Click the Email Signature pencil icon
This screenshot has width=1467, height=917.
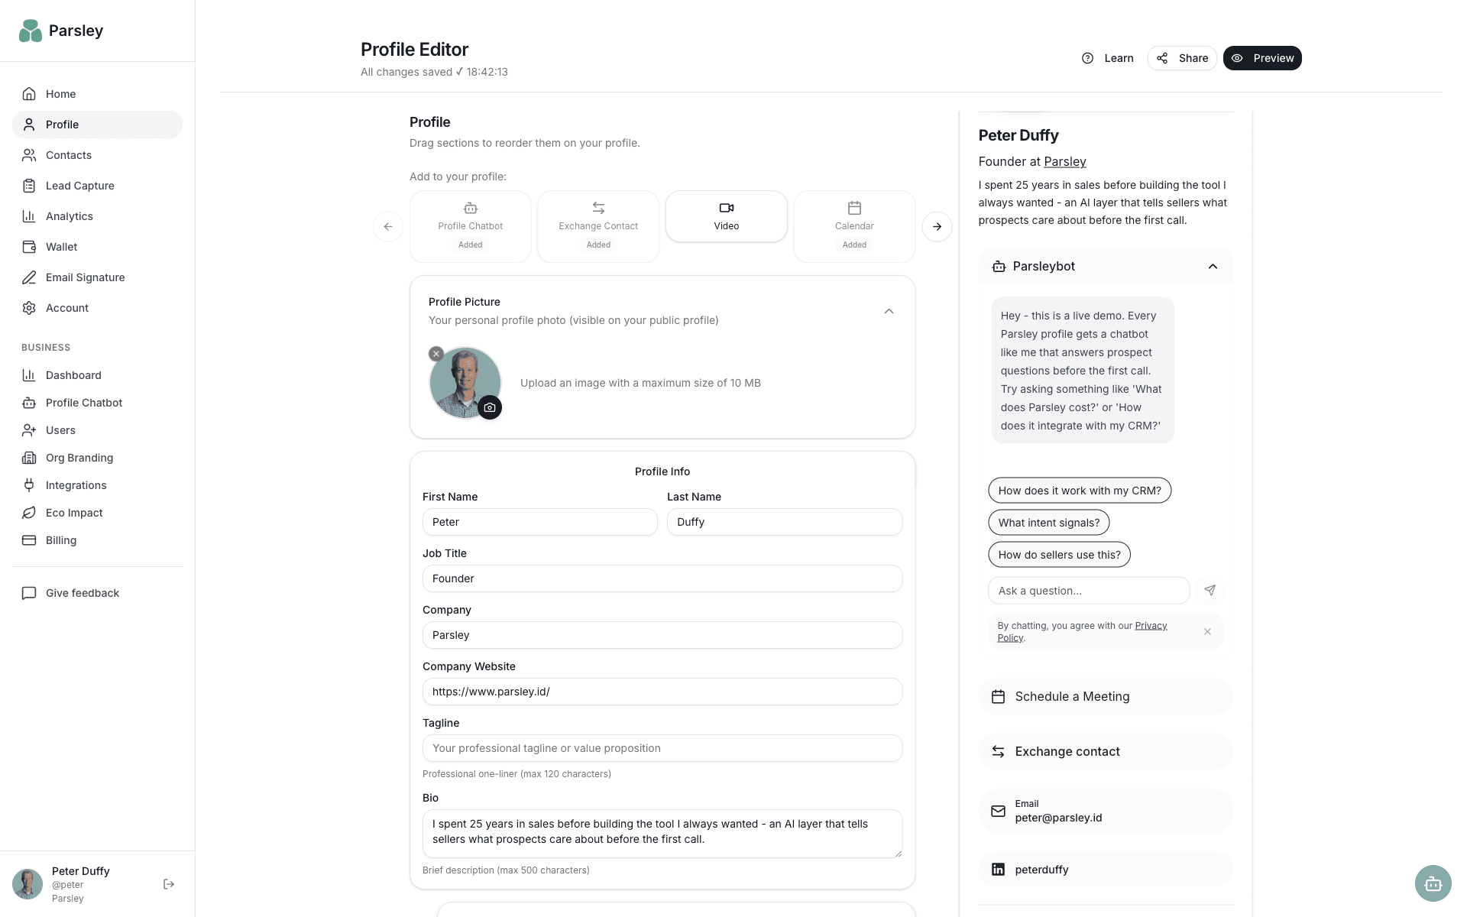pos(29,277)
